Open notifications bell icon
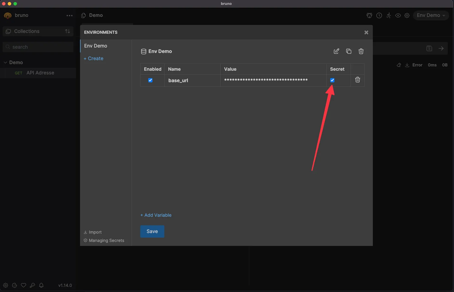454x292 pixels. [x=41, y=285]
